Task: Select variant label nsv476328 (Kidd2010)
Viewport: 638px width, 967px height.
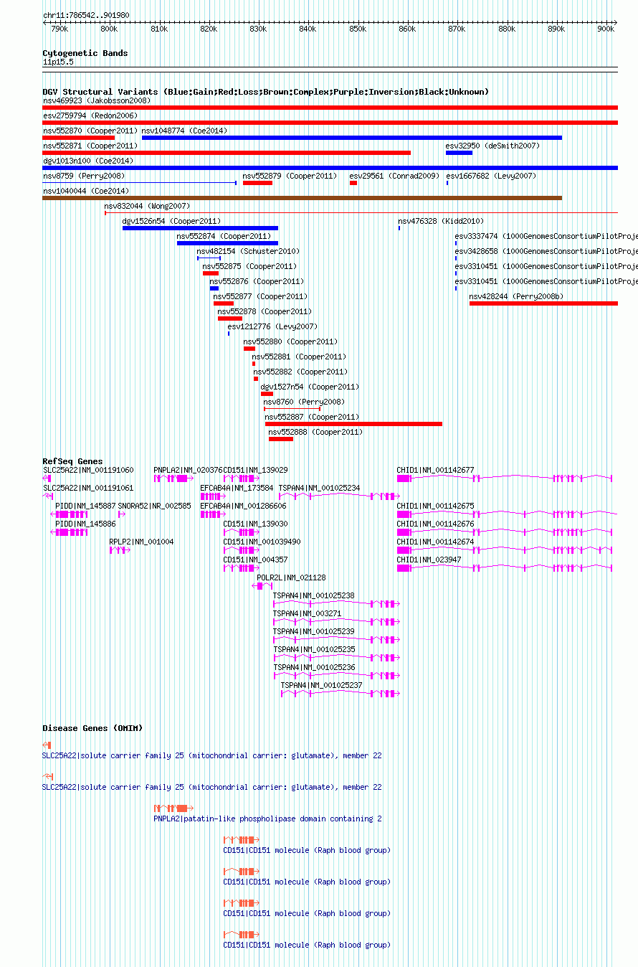Action: pyautogui.click(x=441, y=221)
